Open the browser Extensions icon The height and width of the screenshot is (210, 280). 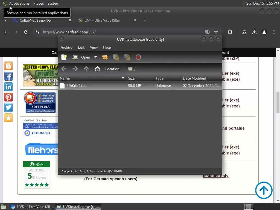click(230, 32)
